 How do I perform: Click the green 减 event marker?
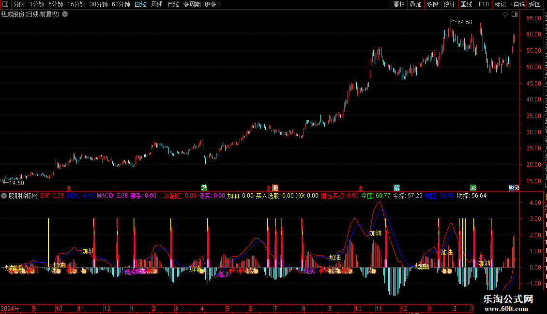[473, 188]
